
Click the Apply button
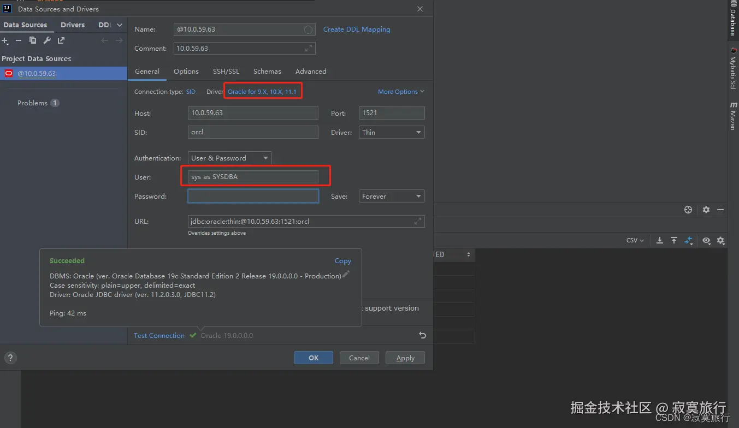(405, 358)
